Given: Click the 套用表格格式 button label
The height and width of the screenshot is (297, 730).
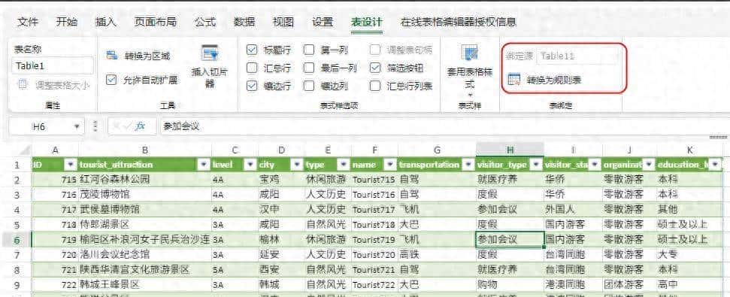Looking at the screenshot, I should pyautogui.click(x=470, y=78).
